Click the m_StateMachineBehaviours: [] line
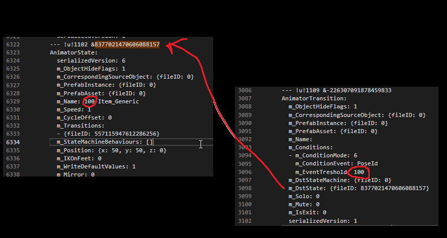Screen dimensions: 447x238 click(105, 142)
